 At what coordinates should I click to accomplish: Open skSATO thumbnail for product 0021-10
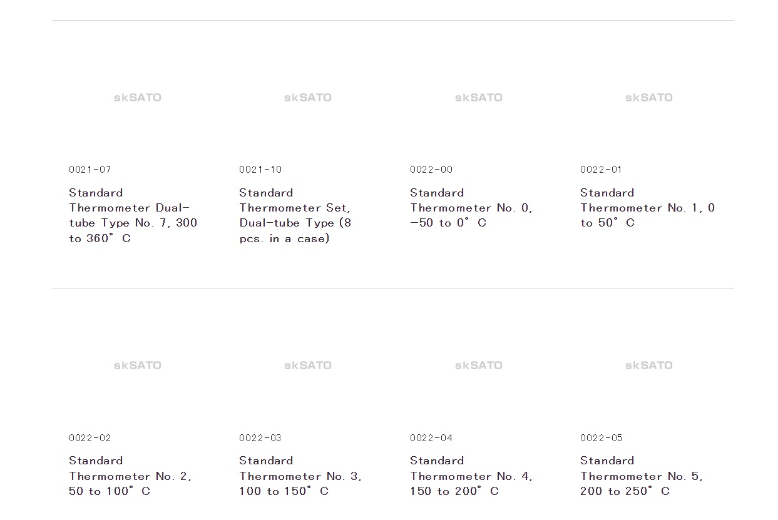(307, 98)
